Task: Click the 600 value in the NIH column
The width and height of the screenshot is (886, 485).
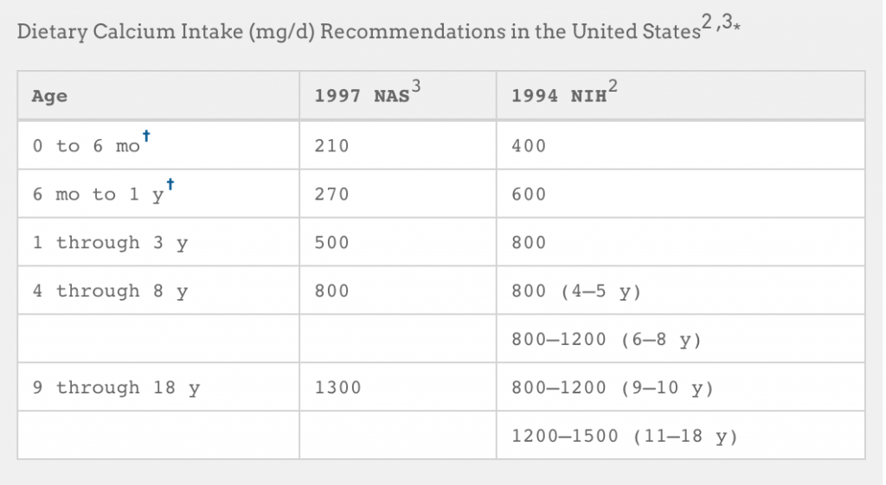Action: pyautogui.click(x=529, y=195)
